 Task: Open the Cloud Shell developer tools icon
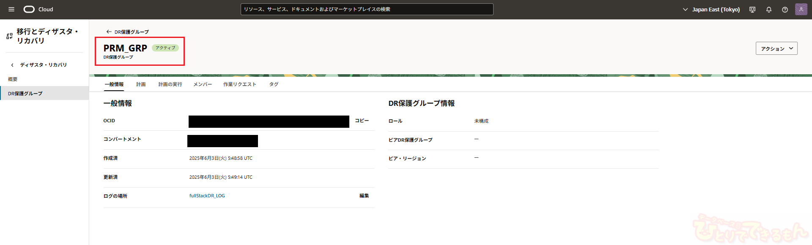pyautogui.click(x=752, y=9)
